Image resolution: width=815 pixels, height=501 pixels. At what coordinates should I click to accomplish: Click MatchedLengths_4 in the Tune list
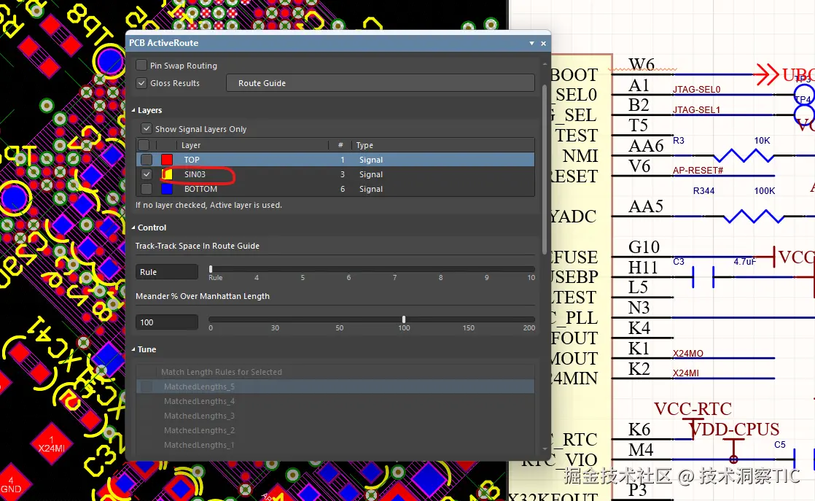(199, 401)
